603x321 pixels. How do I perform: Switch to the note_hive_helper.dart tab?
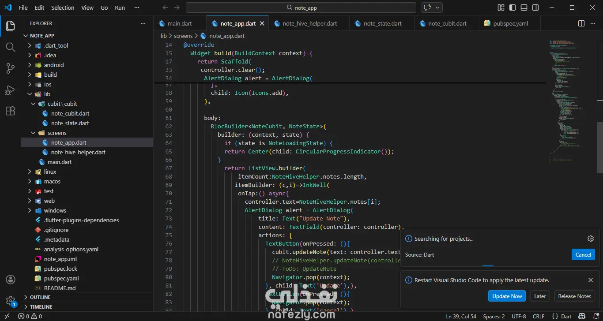pos(309,23)
